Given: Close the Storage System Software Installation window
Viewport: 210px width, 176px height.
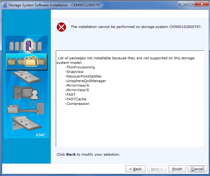Looking at the screenshot, I should (202, 4).
